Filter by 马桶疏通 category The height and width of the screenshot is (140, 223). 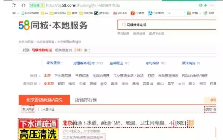pos(82,76)
